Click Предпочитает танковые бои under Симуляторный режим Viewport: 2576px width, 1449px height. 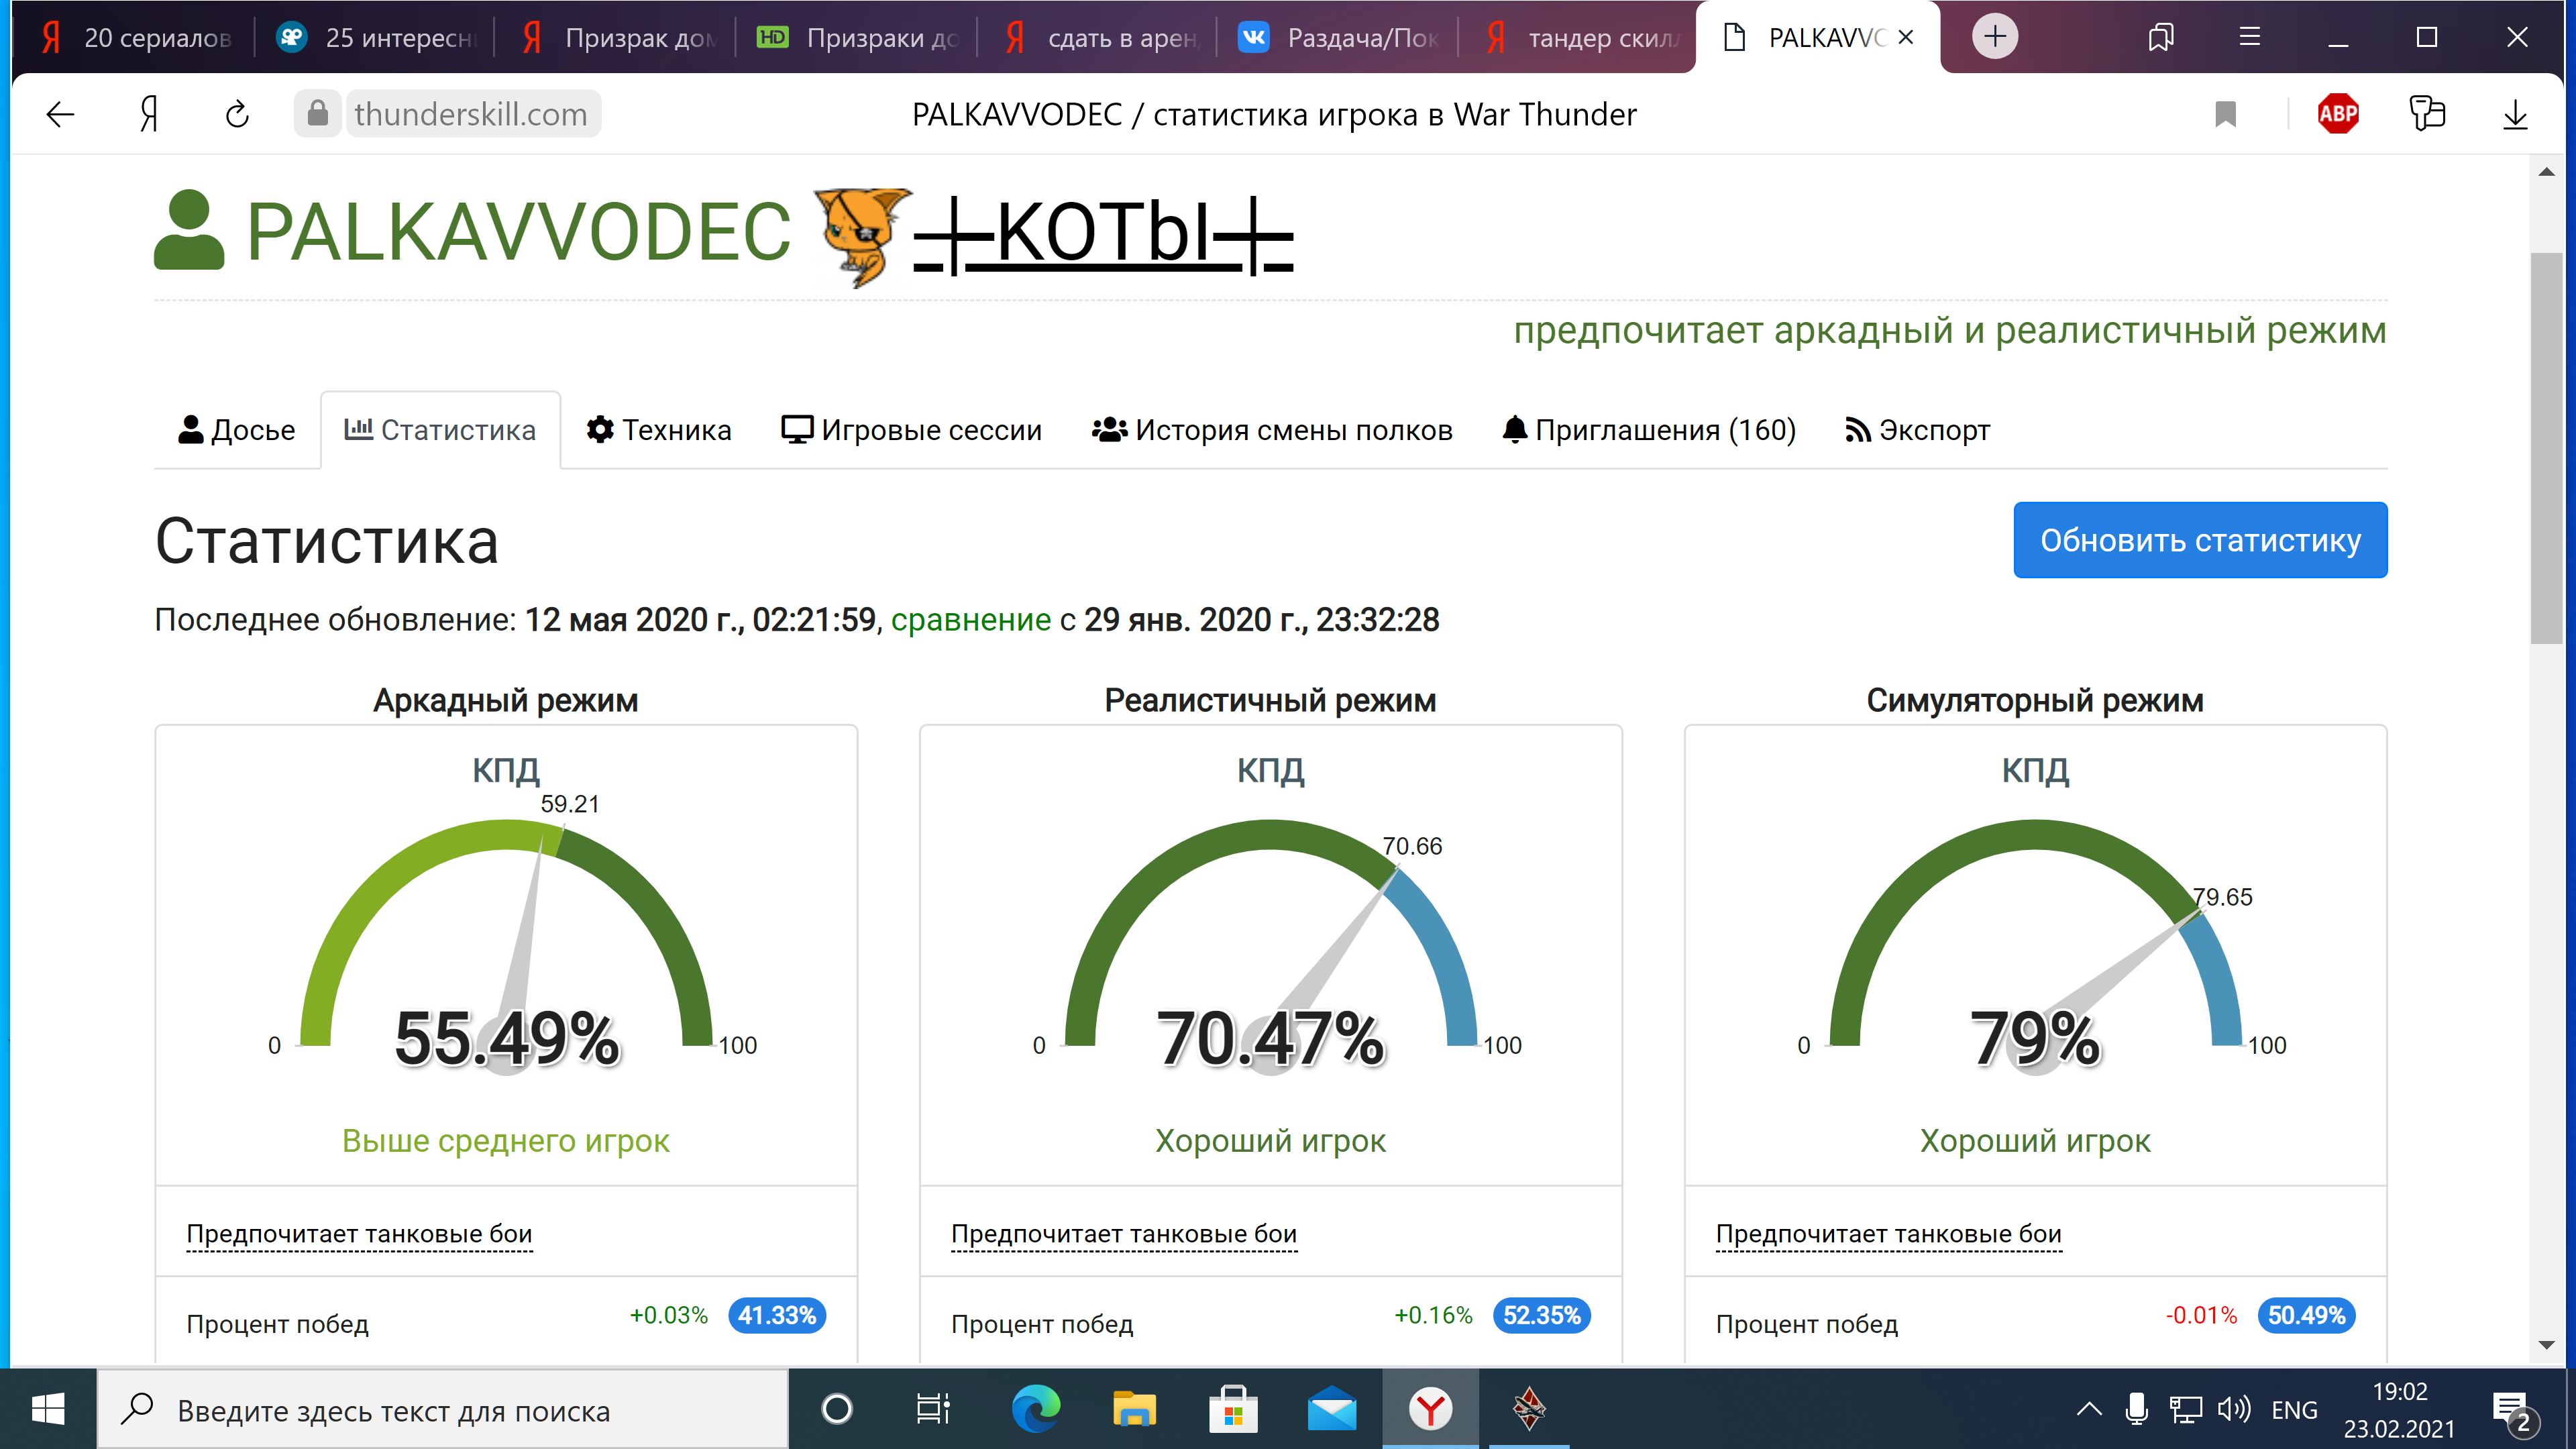[1889, 1234]
